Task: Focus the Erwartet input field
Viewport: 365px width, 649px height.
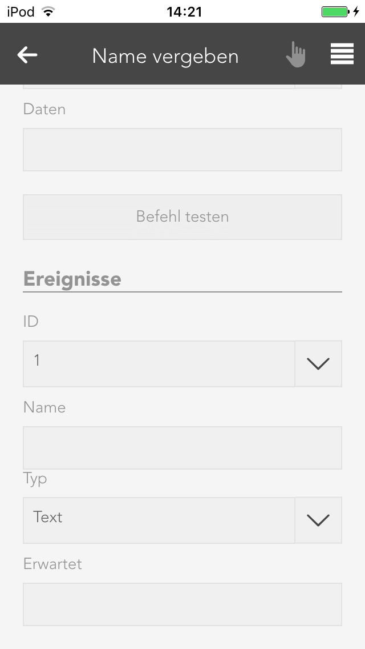Action: (x=182, y=604)
